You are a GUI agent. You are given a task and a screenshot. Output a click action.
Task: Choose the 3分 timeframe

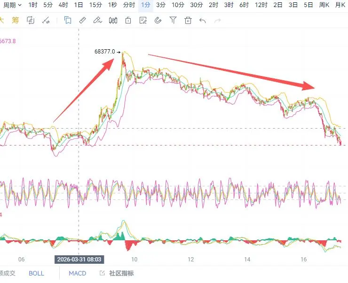pos(161,5)
